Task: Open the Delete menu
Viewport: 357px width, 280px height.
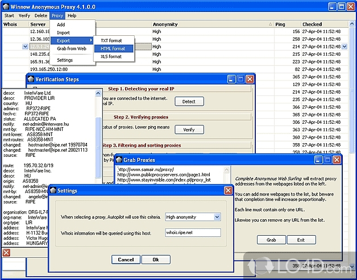Action: (41, 15)
